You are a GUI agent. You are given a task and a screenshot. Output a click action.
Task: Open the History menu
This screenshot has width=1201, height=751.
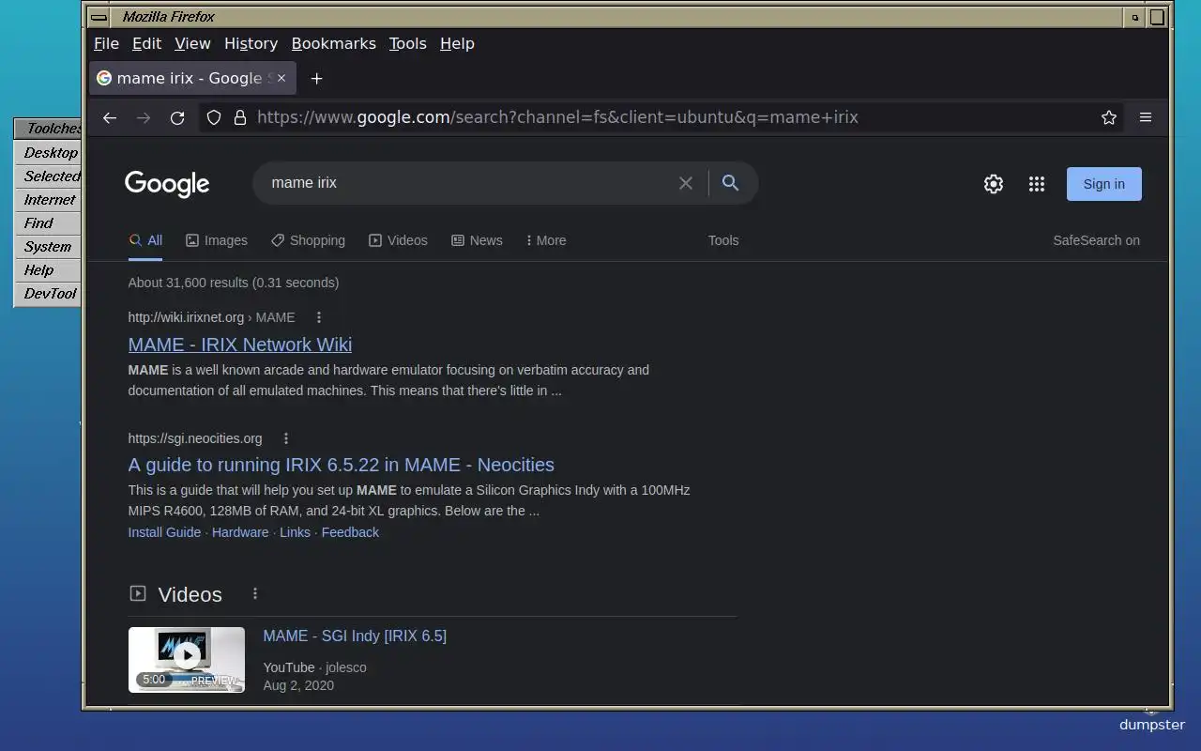(x=251, y=43)
